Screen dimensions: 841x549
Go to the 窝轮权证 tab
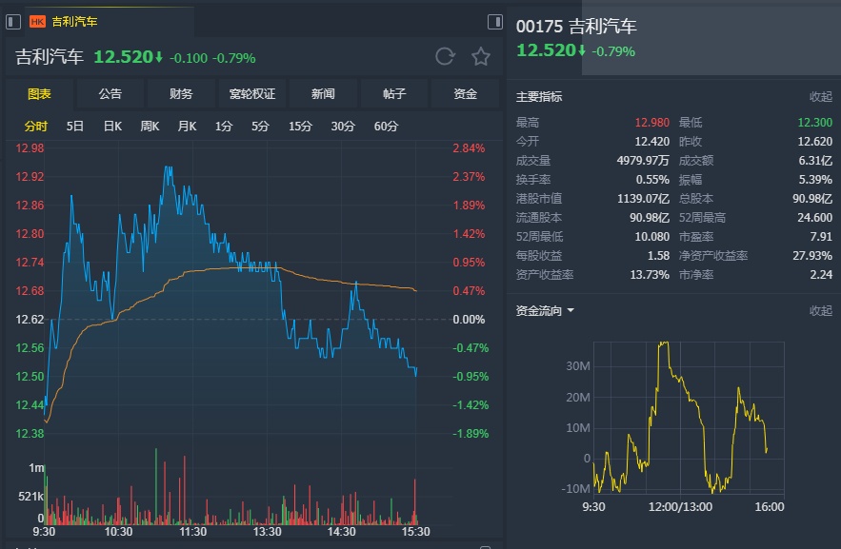coord(252,94)
